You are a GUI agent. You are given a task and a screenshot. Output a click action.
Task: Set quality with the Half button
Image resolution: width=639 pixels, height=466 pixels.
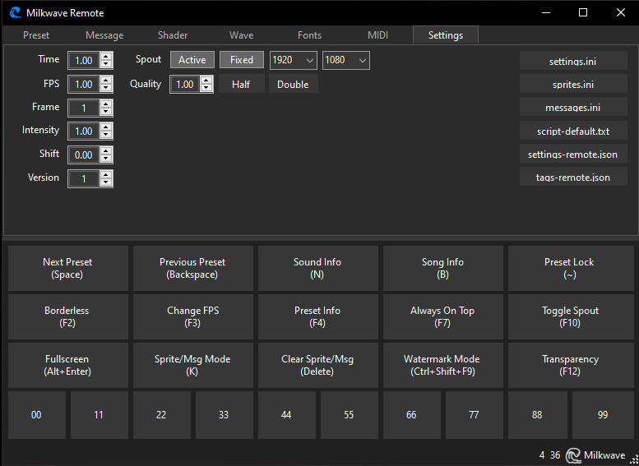(x=241, y=84)
